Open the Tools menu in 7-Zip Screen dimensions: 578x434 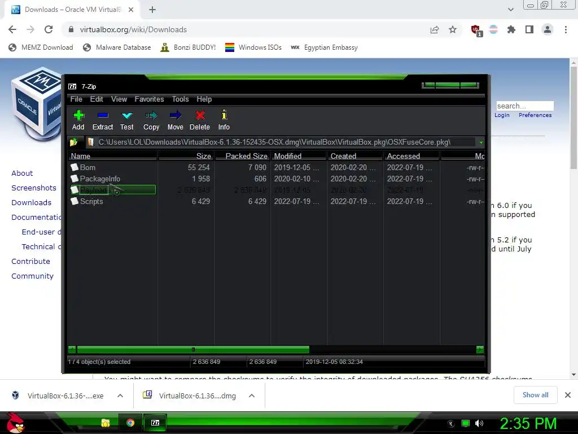pos(180,99)
